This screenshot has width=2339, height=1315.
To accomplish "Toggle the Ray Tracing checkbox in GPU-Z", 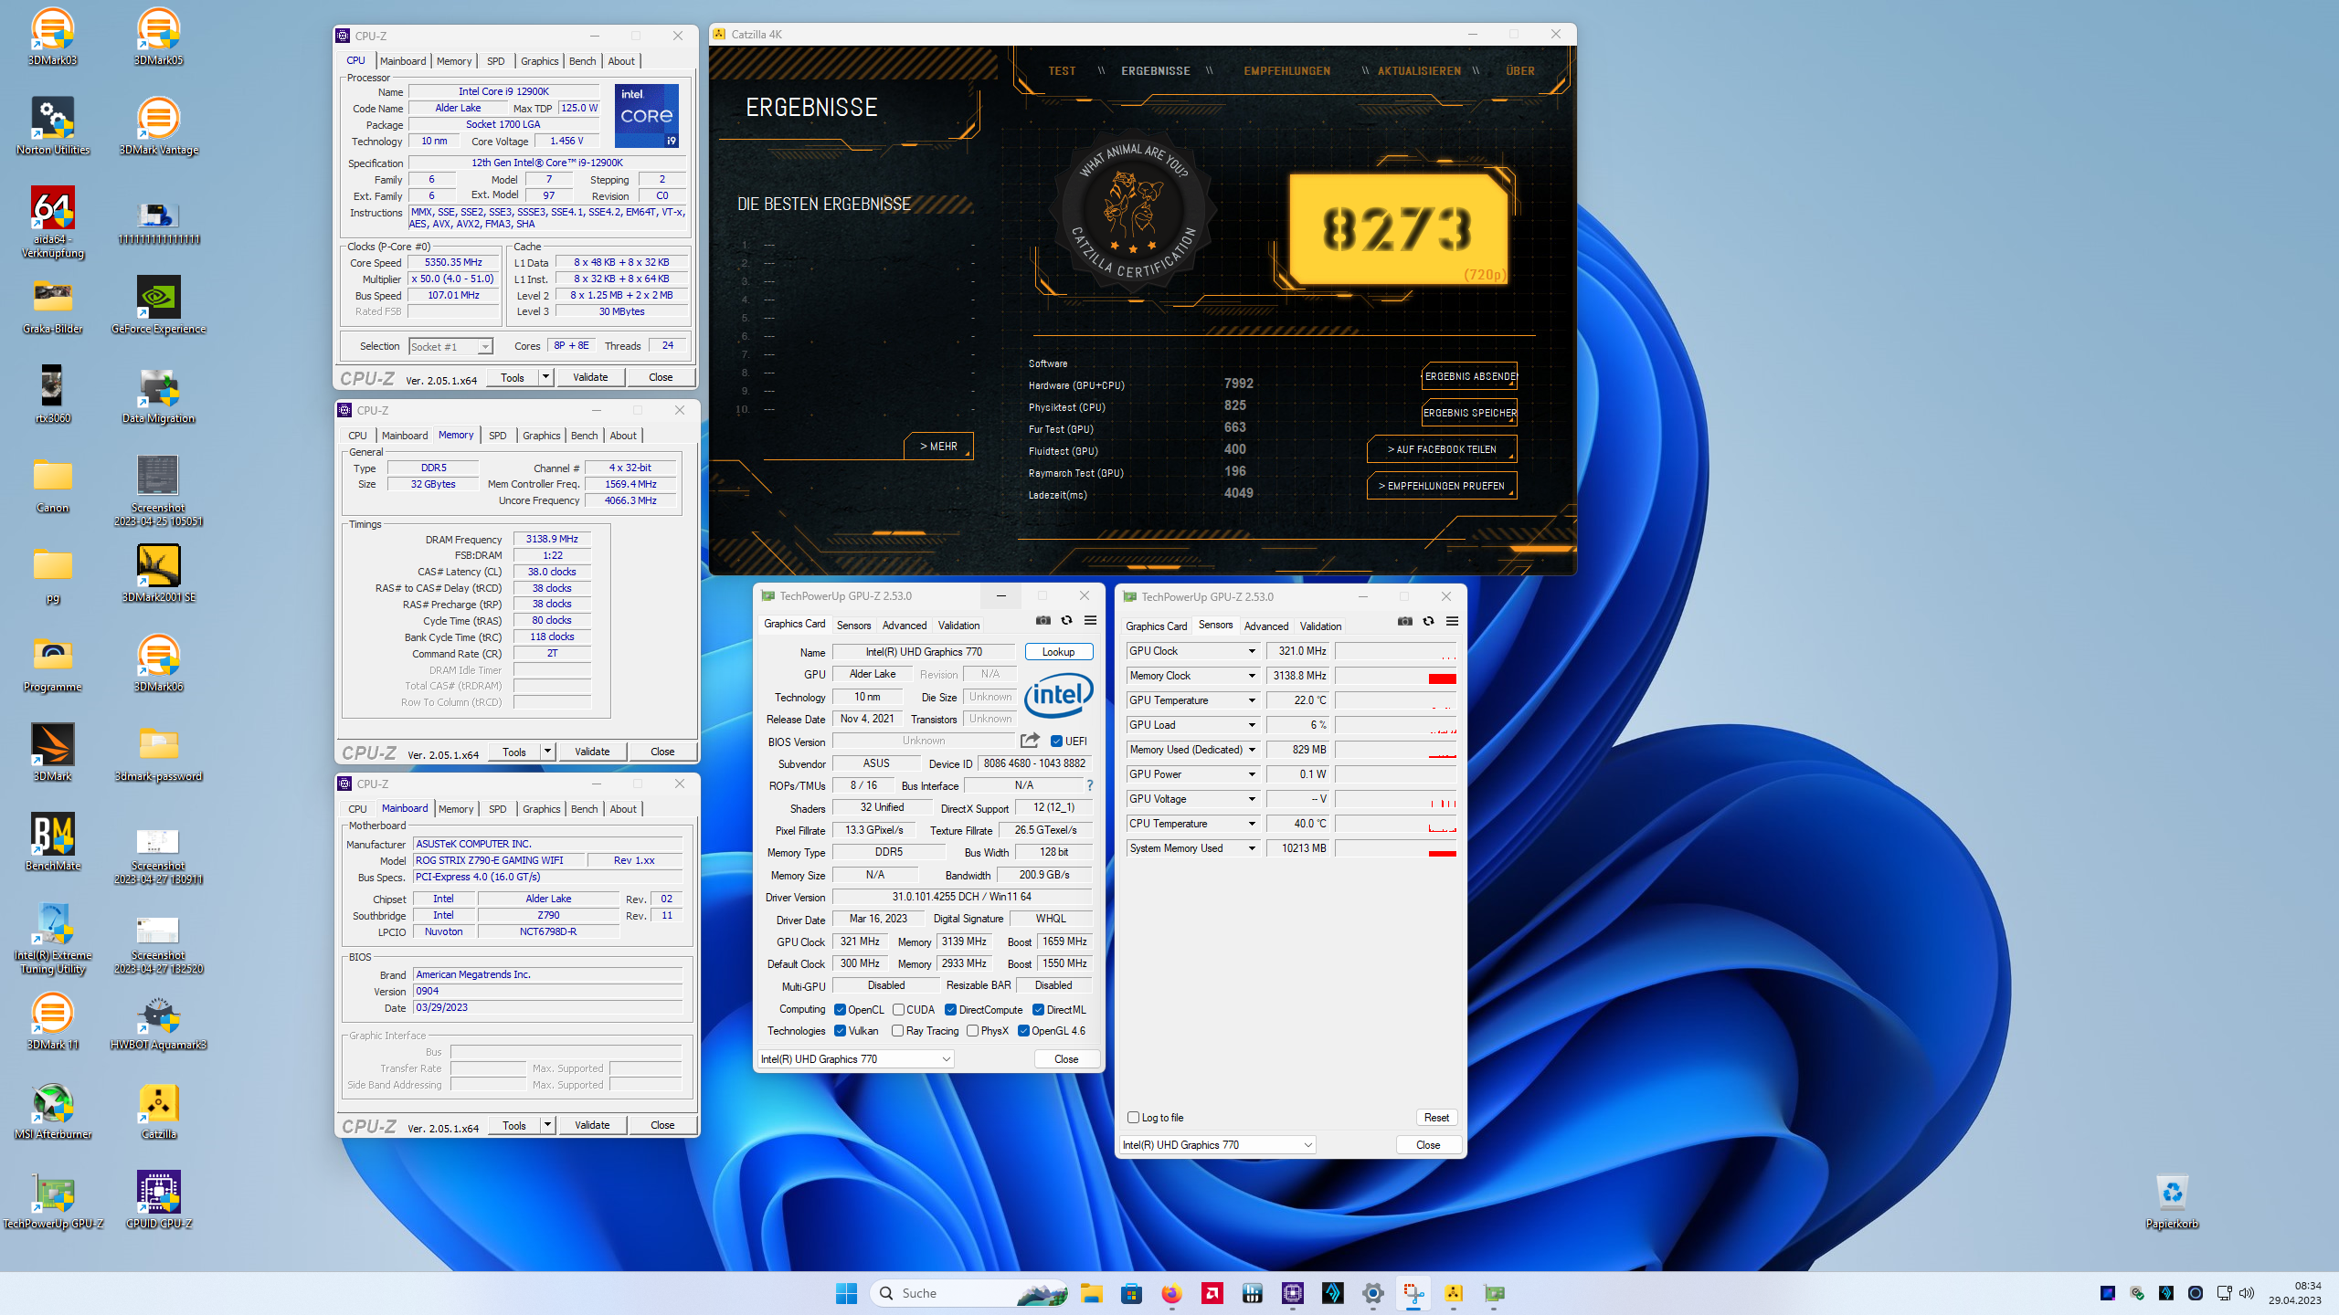I will point(898,1031).
